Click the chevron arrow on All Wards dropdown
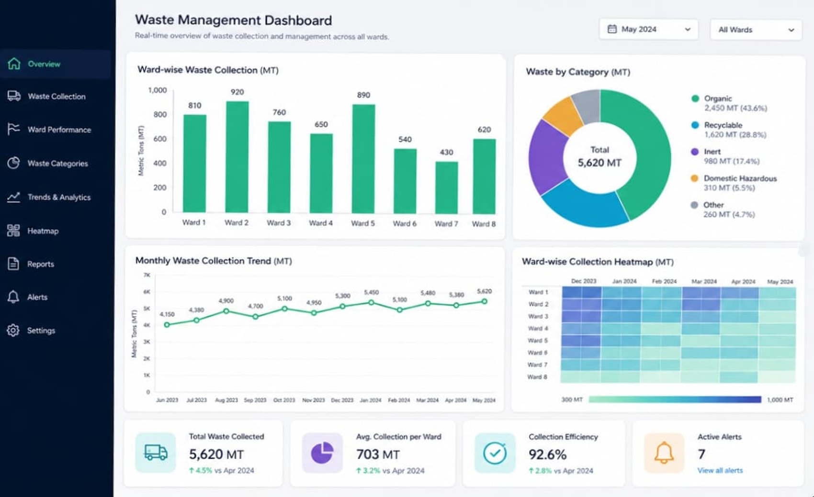The width and height of the screenshot is (814, 497). click(791, 30)
